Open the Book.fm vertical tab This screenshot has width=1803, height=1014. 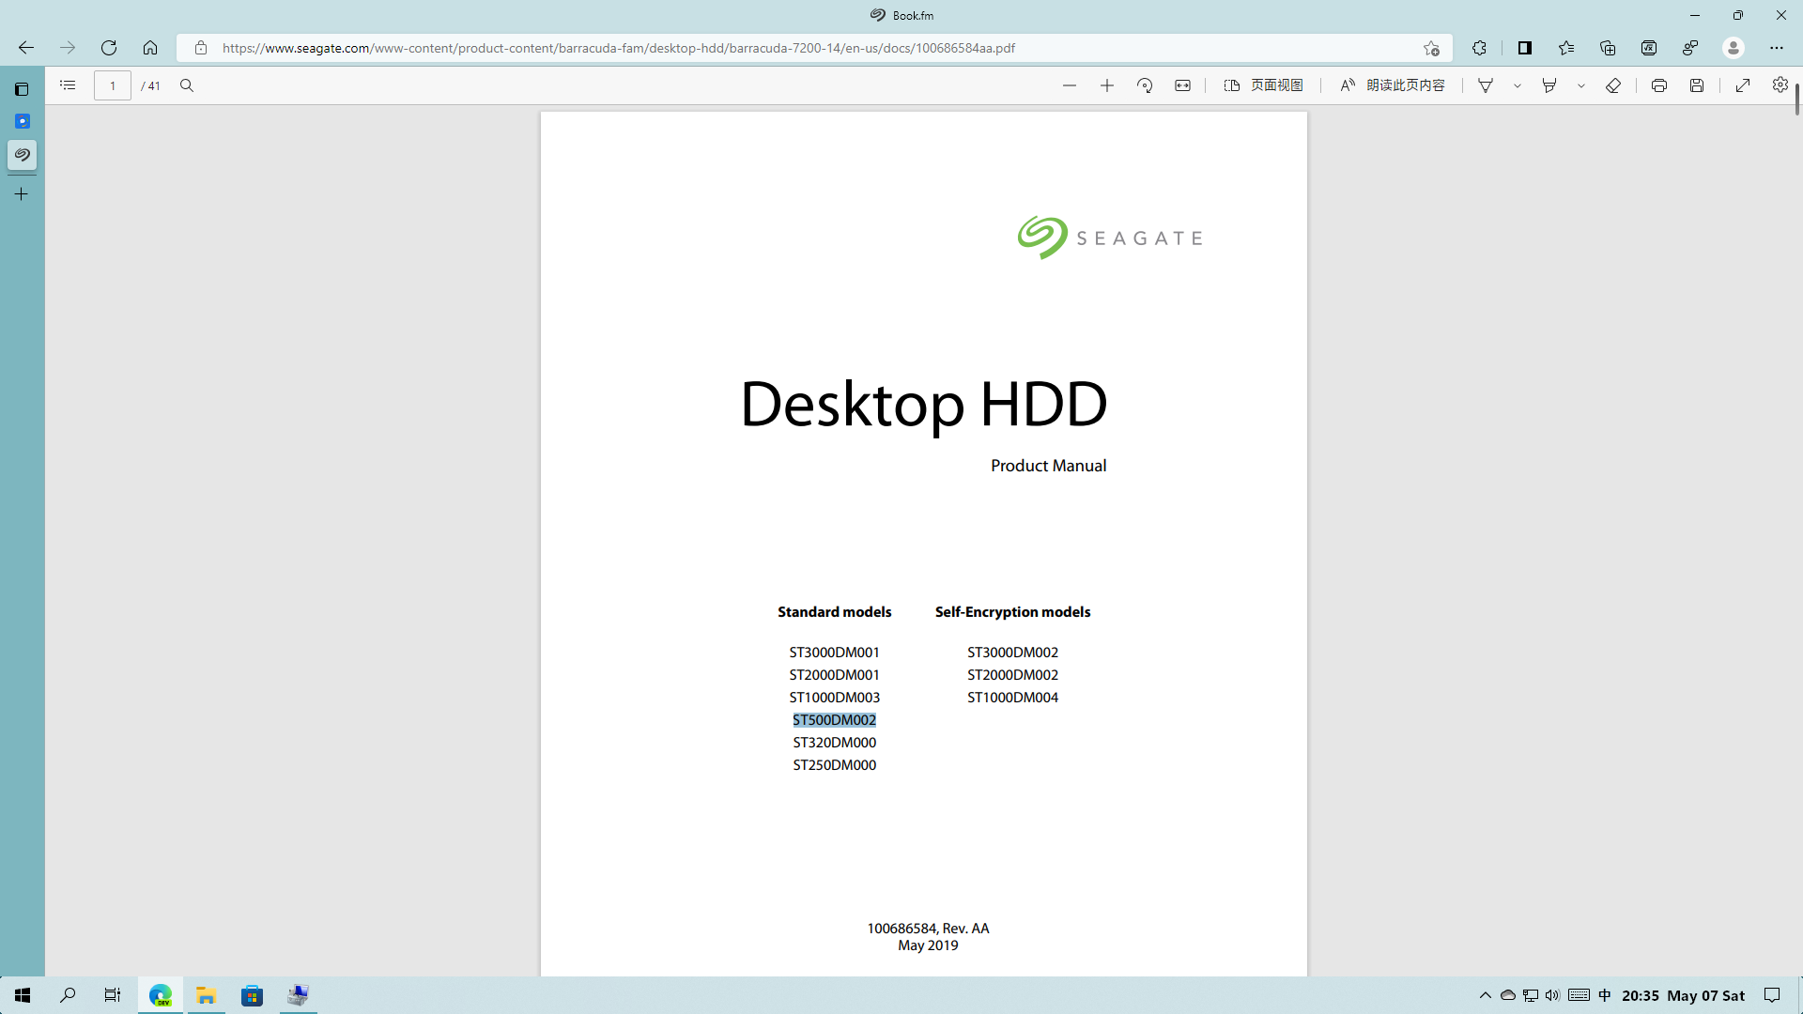tap(22, 155)
